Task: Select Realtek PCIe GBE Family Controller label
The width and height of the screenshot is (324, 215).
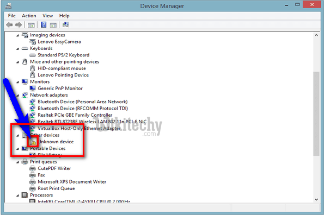Action: pos(75,115)
